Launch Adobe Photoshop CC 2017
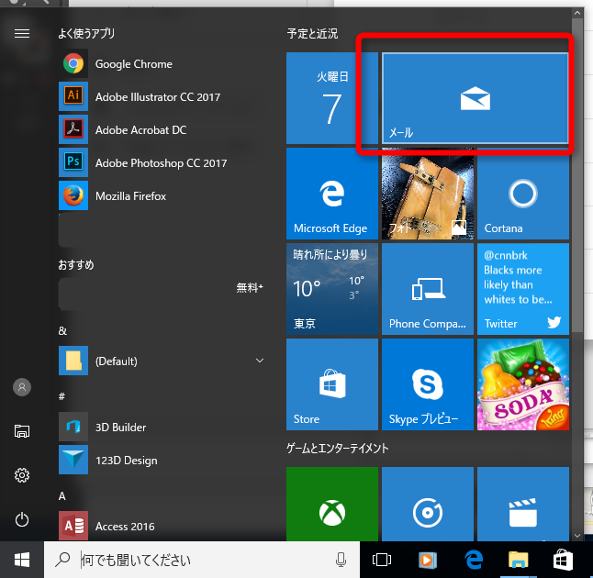This screenshot has height=578, width=593. point(162,163)
